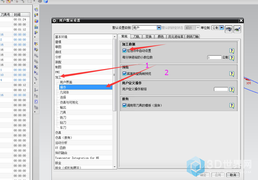Switch to the 变换 tab
The image size is (258, 180).
click(148, 37)
